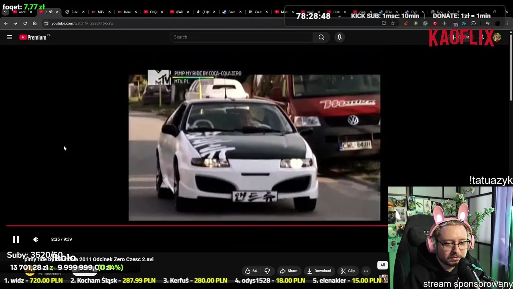Switch to the 'Czaj' YouTube tab
Image resolution: width=513 pixels, height=289 pixels.
153,12
